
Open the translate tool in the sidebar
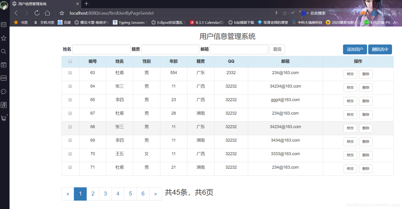tap(3, 105)
